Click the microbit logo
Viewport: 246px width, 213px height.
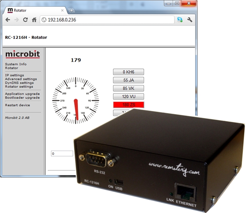click(23, 54)
